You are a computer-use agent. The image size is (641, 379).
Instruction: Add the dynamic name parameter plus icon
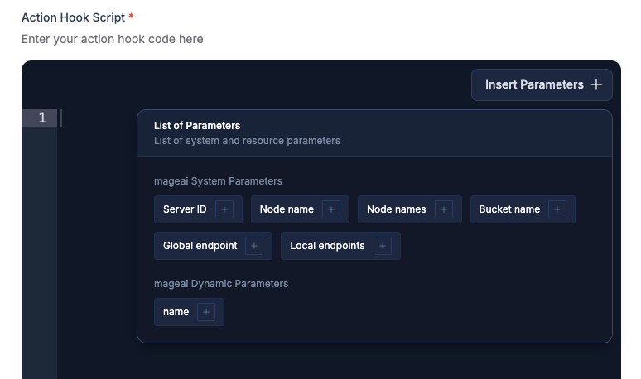[x=206, y=312]
